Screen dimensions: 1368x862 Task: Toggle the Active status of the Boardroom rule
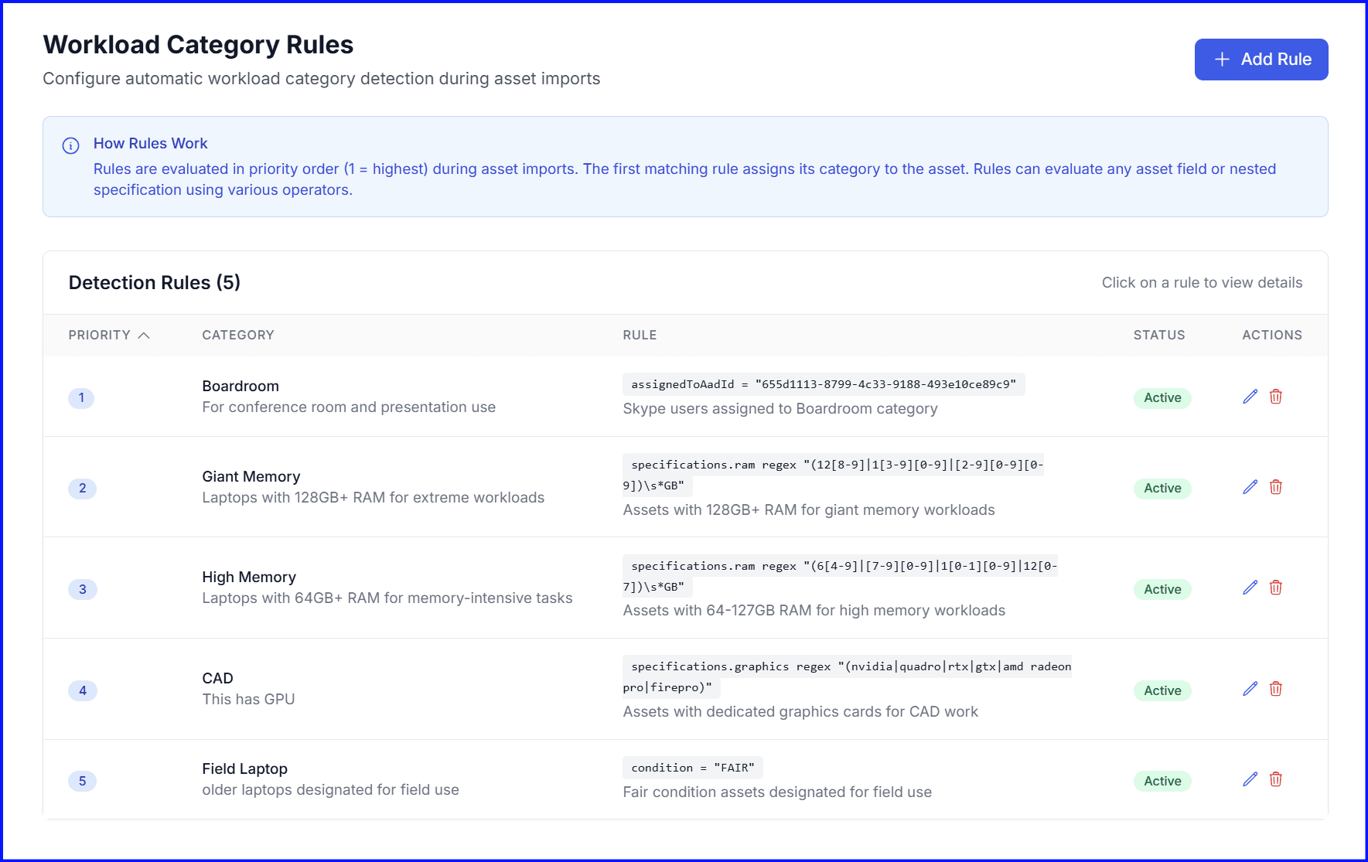[1162, 397]
